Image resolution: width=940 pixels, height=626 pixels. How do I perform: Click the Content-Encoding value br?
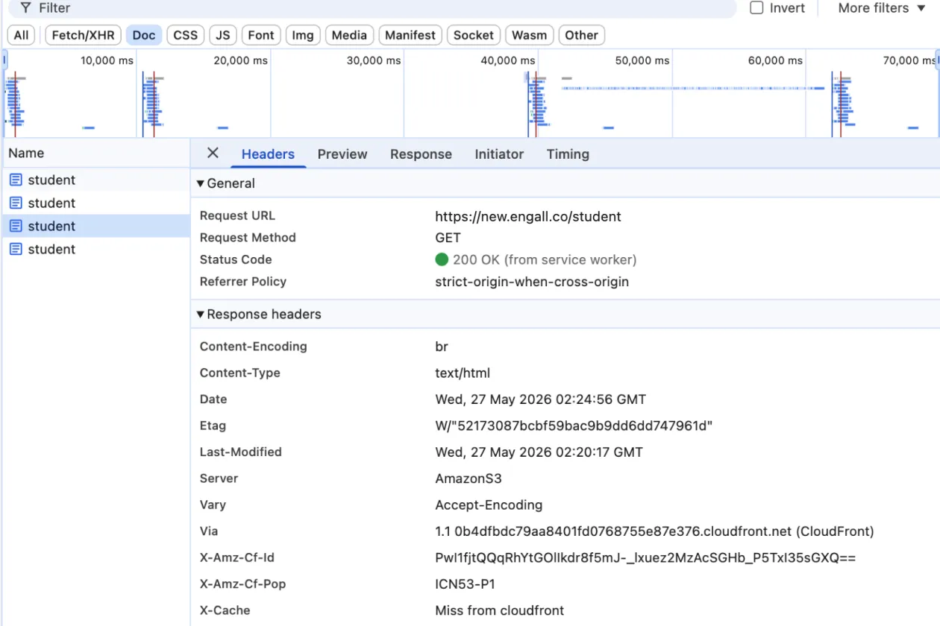[442, 347]
